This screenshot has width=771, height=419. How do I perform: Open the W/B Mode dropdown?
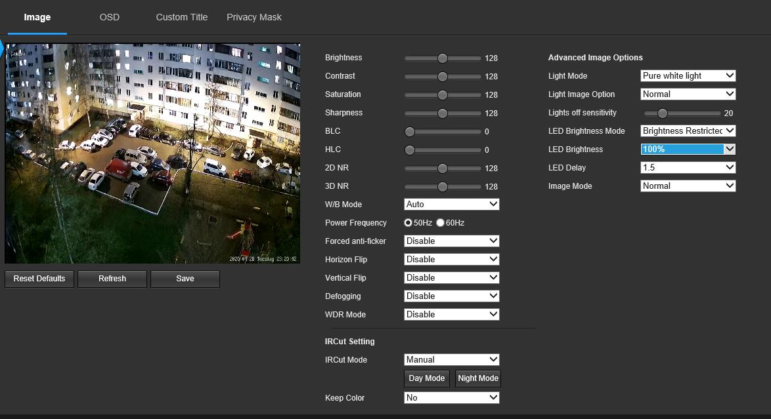point(451,205)
